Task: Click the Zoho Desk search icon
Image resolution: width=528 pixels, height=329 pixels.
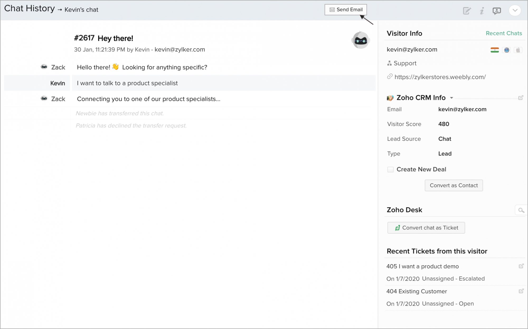Action: tap(521, 210)
